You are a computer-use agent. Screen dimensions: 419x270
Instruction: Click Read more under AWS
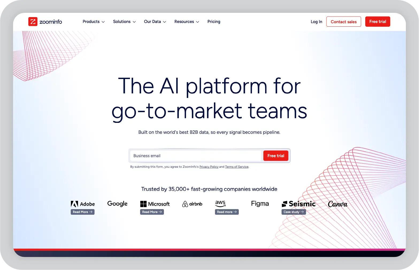227,212
